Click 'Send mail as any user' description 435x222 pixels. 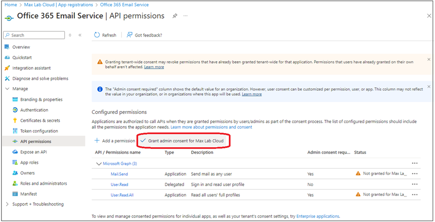pyautogui.click(x=211, y=174)
